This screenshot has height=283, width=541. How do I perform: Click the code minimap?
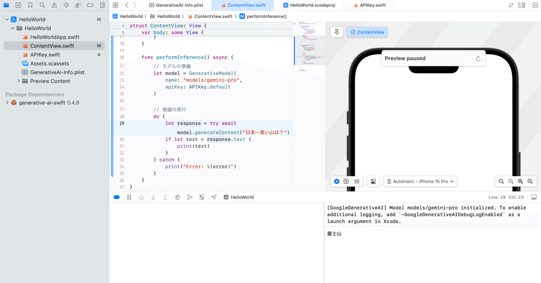click(x=309, y=47)
